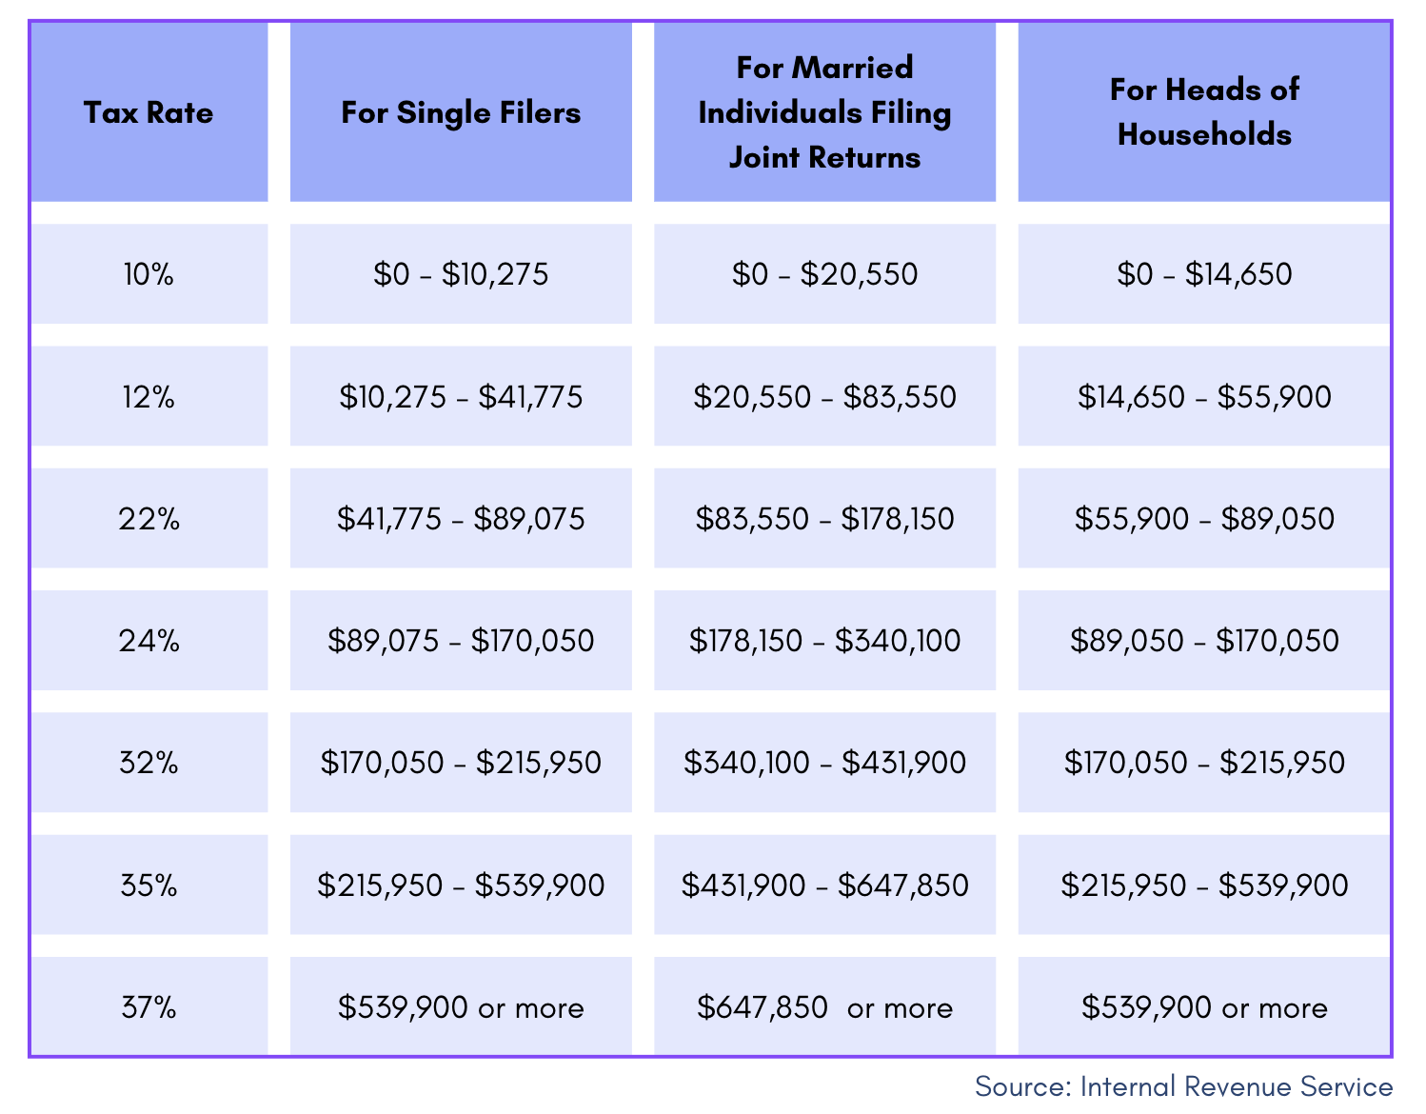Select the $89,075 – $170,050 single filers cell
Screen dimensions: 1426x1114
(461, 640)
